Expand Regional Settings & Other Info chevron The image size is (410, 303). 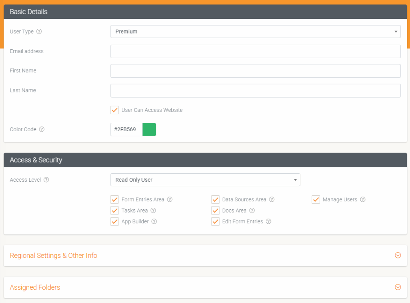(398, 255)
